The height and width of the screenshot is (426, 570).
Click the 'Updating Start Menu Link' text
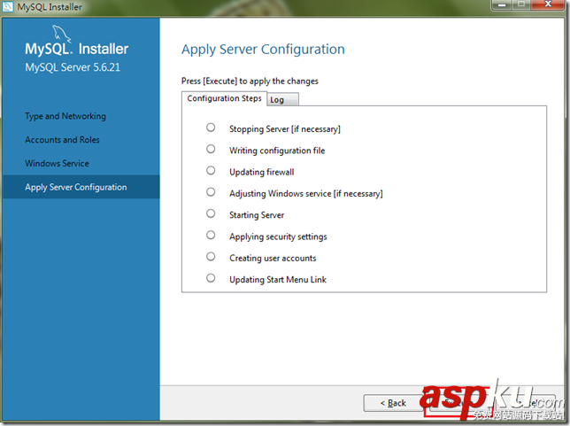coord(278,279)
